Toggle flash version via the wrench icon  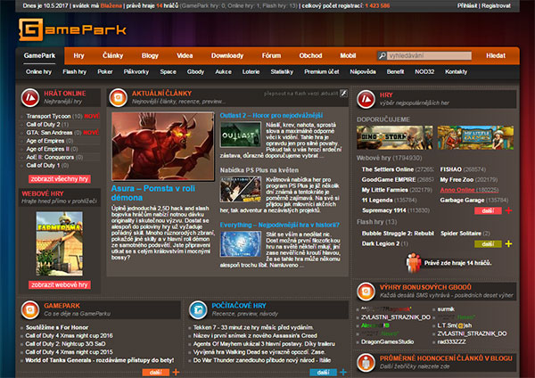[x=343, y=93]
